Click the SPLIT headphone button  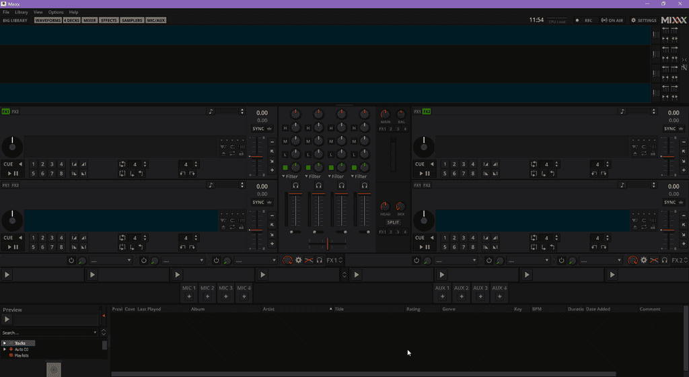click(393, 222)
